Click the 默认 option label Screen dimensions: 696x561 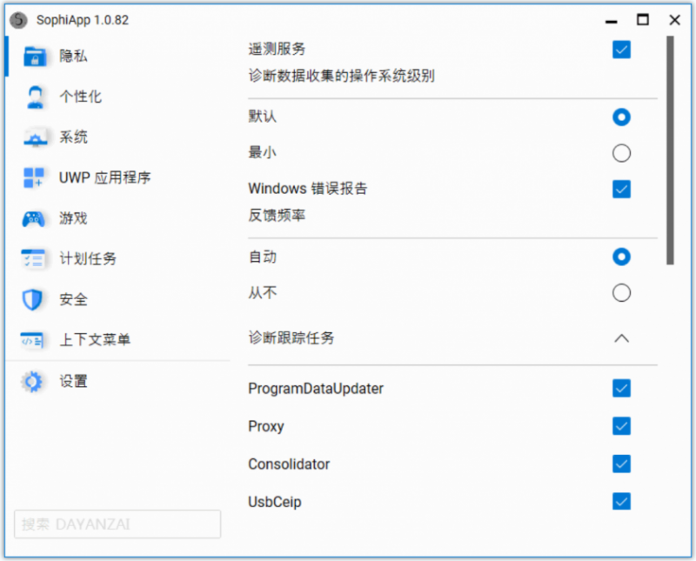coord(263,117)
